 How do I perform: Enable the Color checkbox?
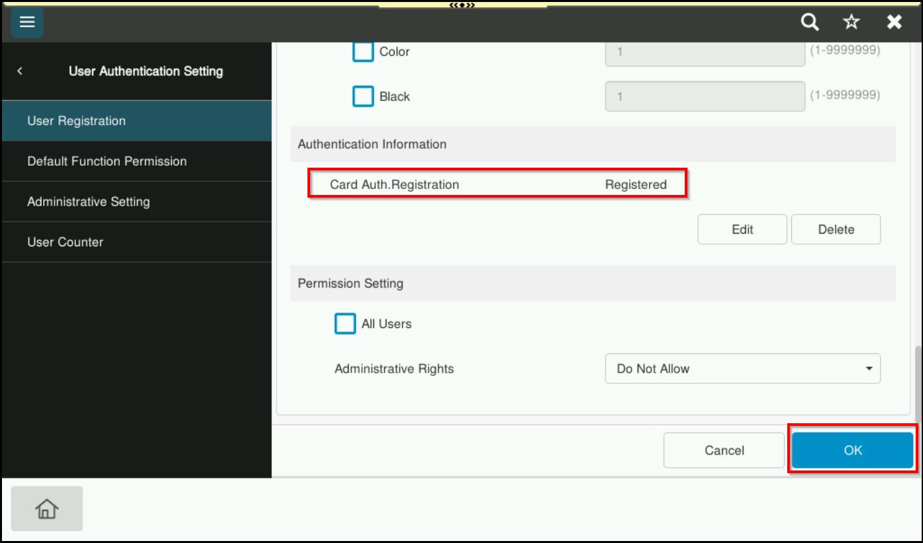click(x=363, y=52)
